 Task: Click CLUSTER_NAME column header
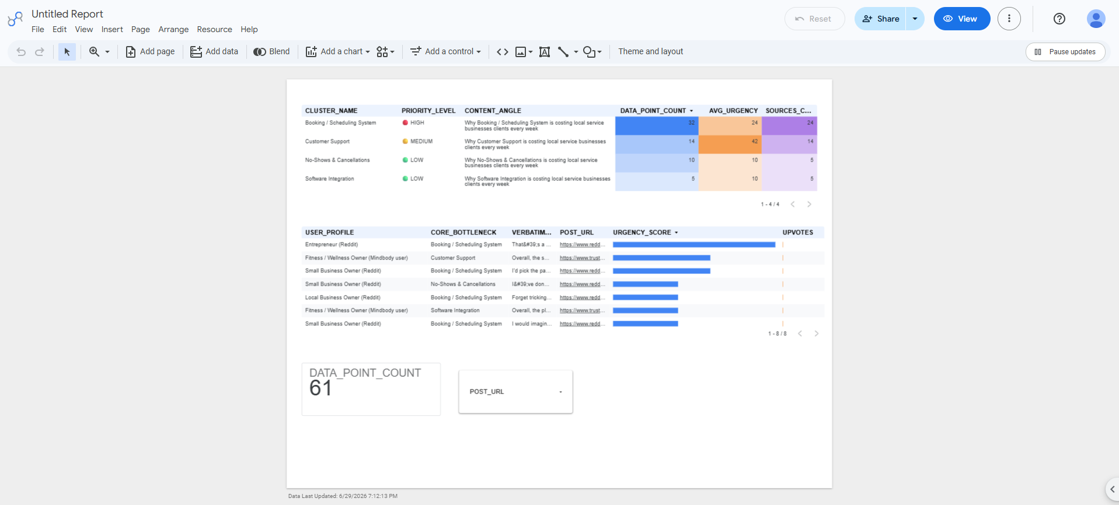tap(331, 111)
